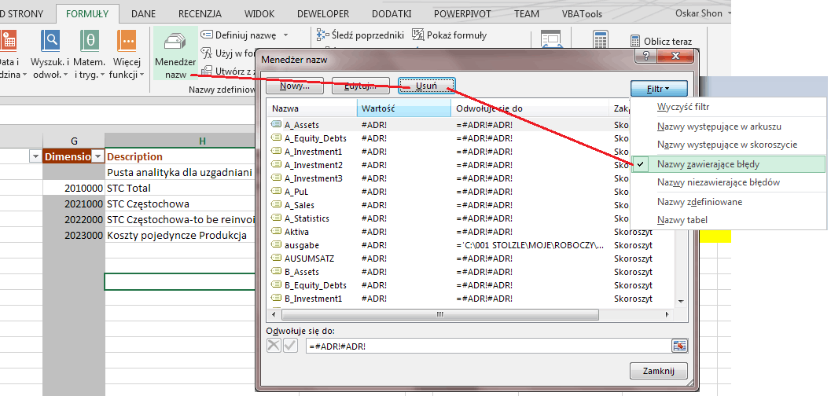This screenshot has height=396, width=831.
Task: Select the A_Equity_Debts row
Action: tap(472, 138)
